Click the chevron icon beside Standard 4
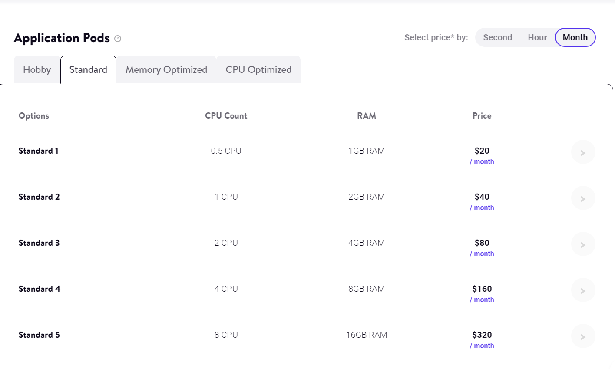 [583, 290]
